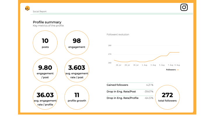The height and width of the screenshot is (116, 213).
Task: Click the Profile summary heading
Action: [47, 22]
